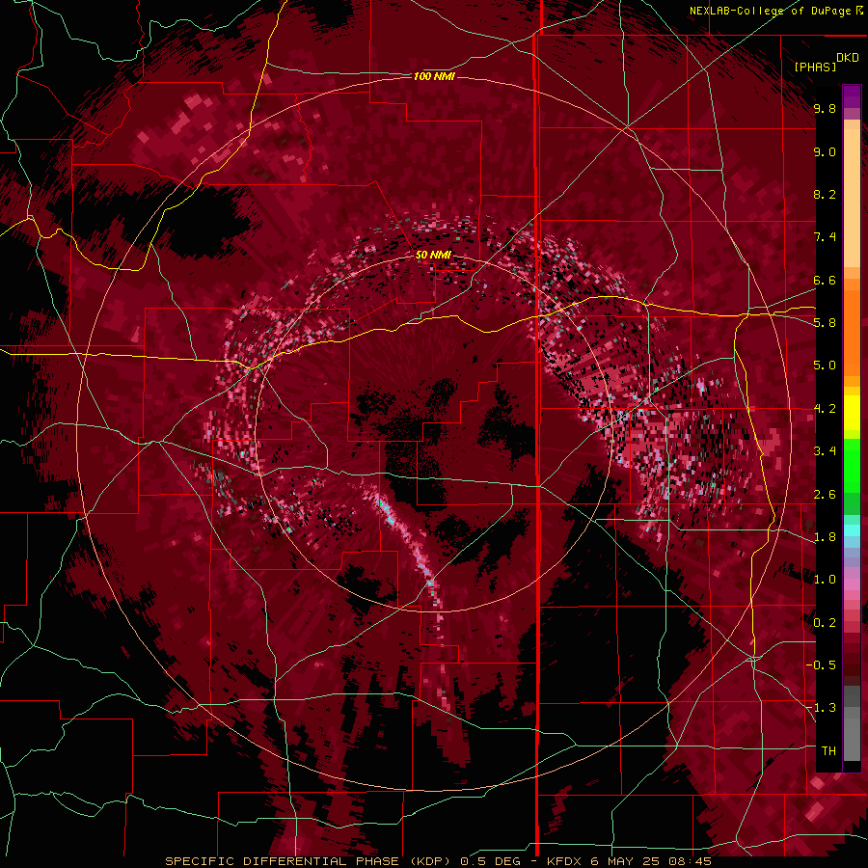This screenshot has width=868, height=868.
Task: Pick the cyan segment of the color bar
Action: tap(852, 530)
